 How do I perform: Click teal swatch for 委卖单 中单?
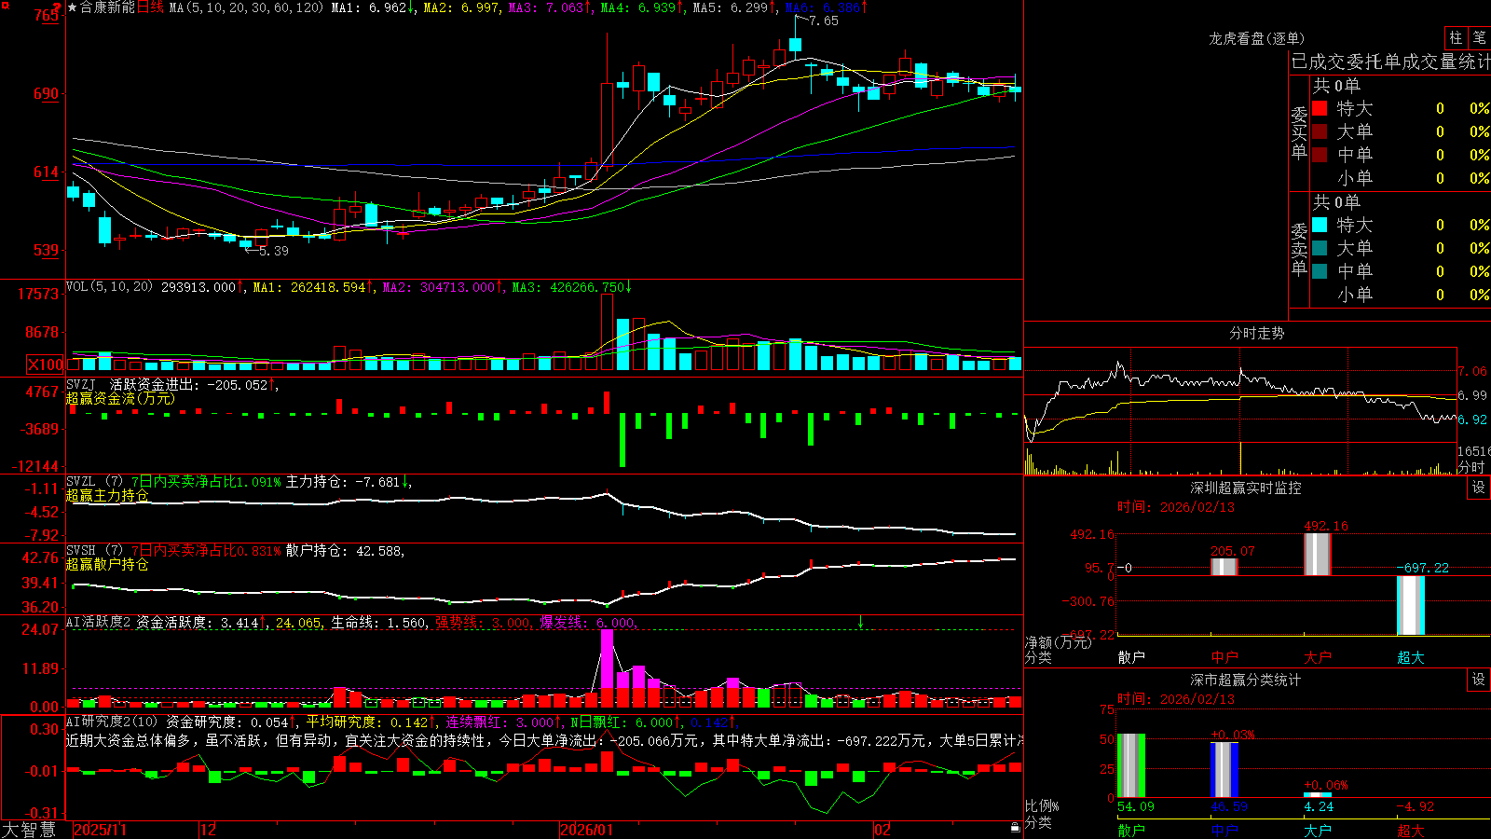(1320, 270)
